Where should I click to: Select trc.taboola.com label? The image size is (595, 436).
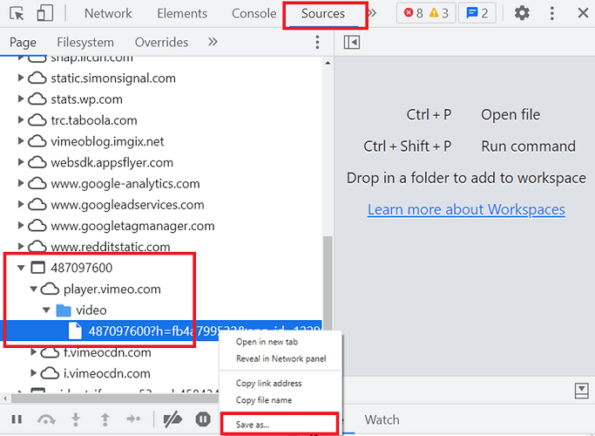pyautogui.click(x=94, y=120)
